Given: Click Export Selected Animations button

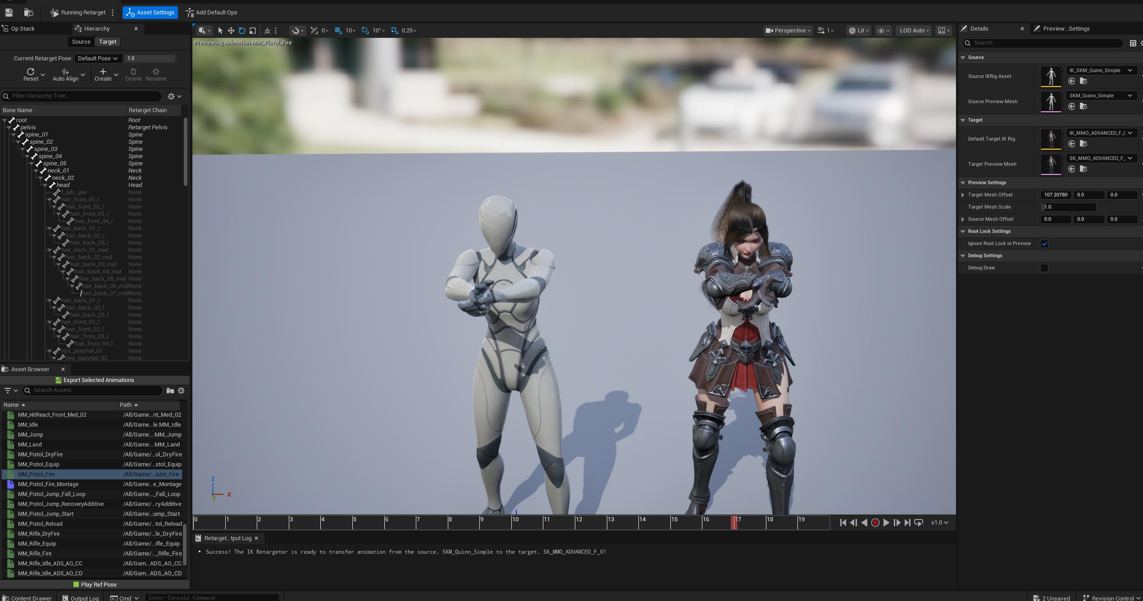Looking at the screenshot, I should [x=95, y=380].
